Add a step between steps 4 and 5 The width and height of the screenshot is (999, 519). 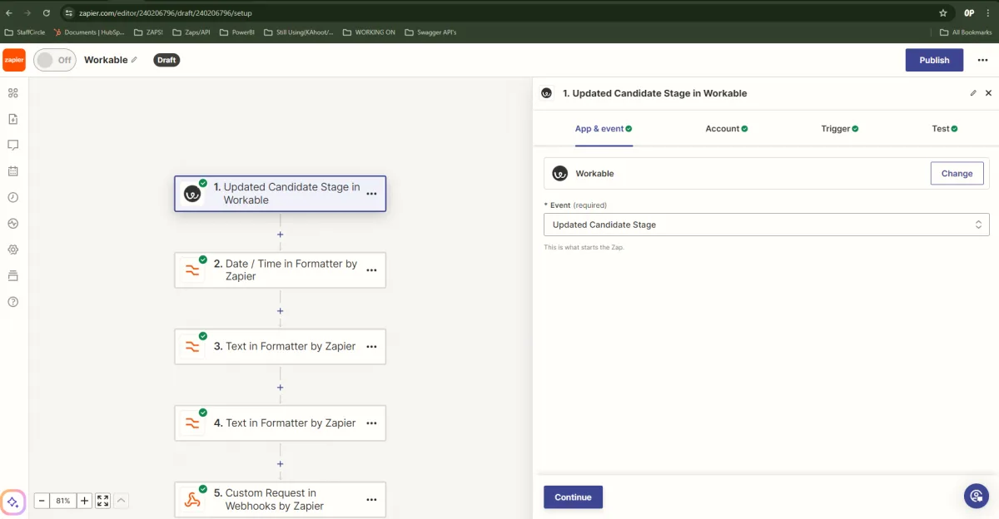click(280, 464)
